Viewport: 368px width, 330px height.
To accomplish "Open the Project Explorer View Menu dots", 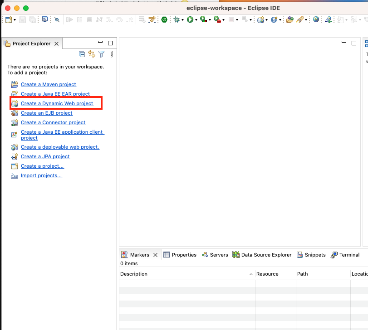I will [112, 54].
